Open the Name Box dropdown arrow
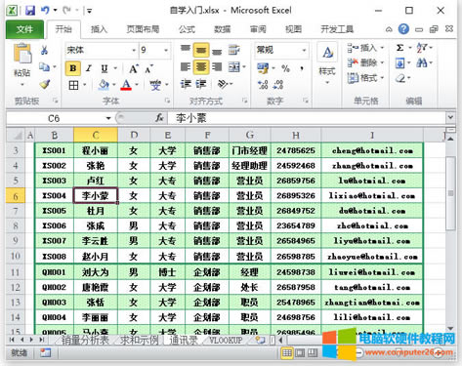This screenshot has width=462, height=366. pos(108,118)
